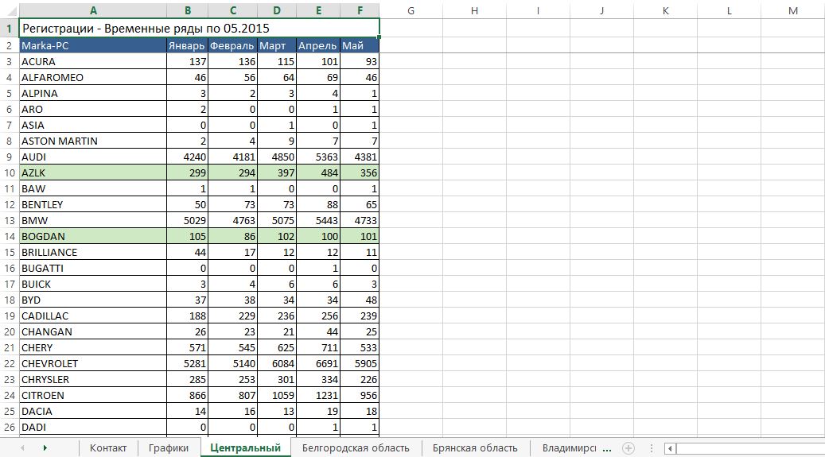The height and width of the screenshot is (457, 825).
Task: Select column G header
Action: pyautogui.click(x=411, y=10)
